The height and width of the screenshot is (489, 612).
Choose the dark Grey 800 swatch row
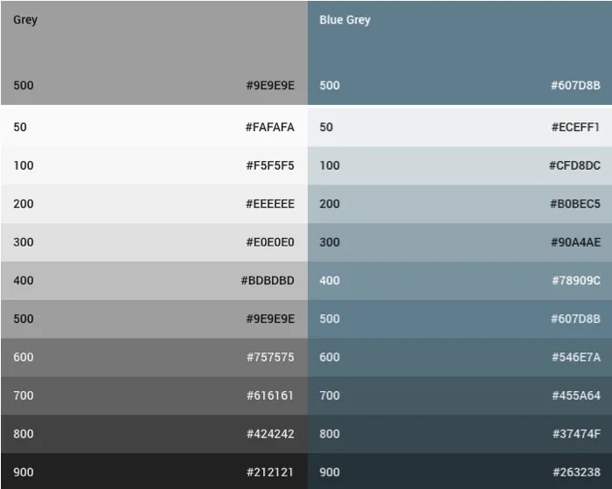pyautogui.click(x=154, y=434)
